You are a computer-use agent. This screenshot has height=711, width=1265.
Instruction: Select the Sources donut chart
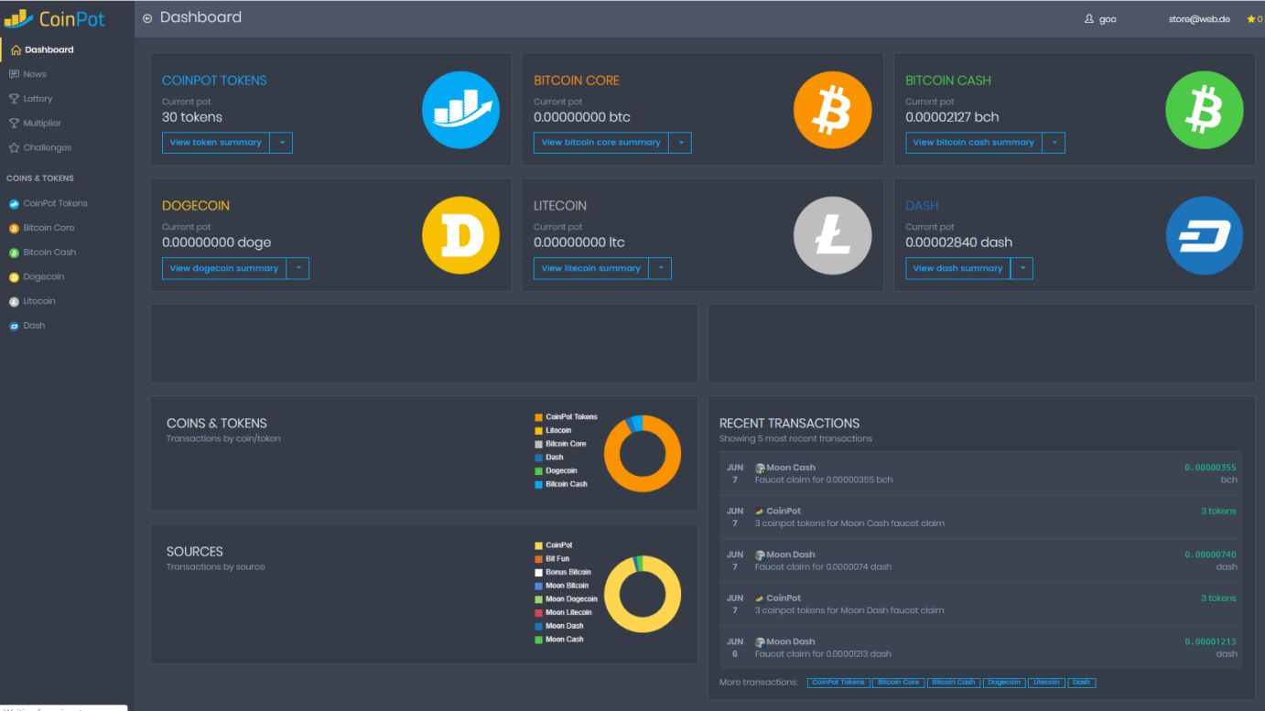tap(642, 594)
